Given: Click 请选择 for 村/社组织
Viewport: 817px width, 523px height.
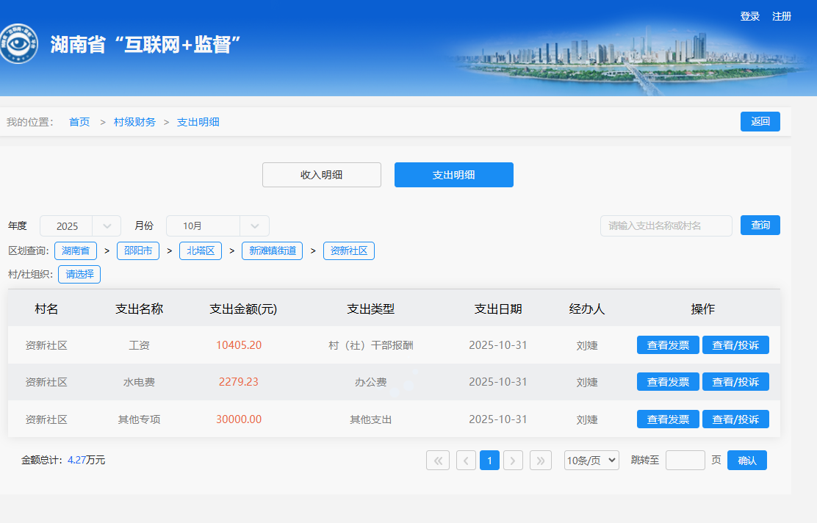Looking at the screenshot, I should pyautogui.click(x=79, y=275).
